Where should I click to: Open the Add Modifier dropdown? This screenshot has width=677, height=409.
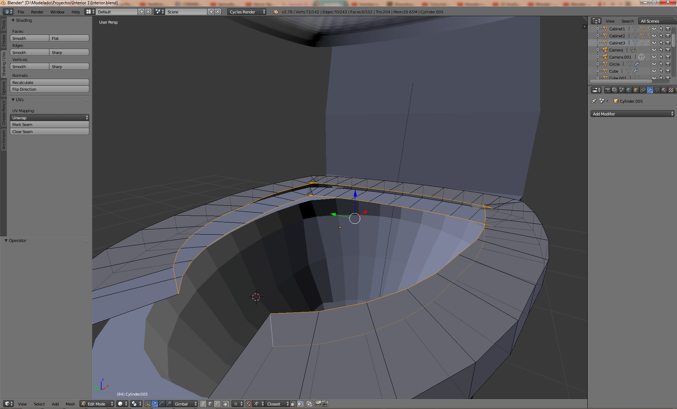632,114
